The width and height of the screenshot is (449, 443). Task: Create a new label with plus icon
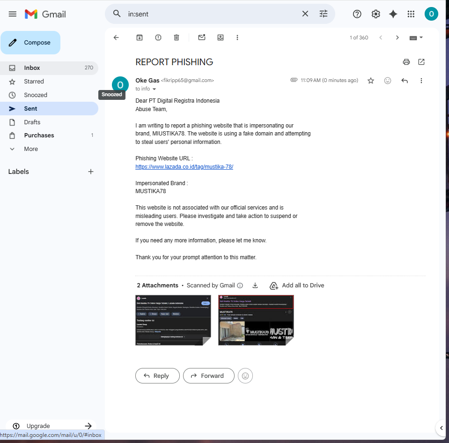[90, 172]
